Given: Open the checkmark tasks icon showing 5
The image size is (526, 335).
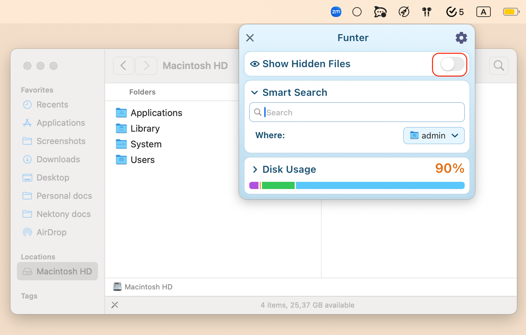Looking at the screenshot, I should 455,12.
